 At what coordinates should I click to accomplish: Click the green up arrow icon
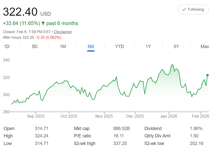point(43,23)
